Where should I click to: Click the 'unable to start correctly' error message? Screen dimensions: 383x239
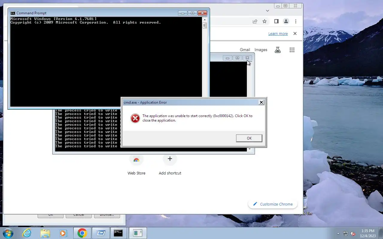(197, 118)
